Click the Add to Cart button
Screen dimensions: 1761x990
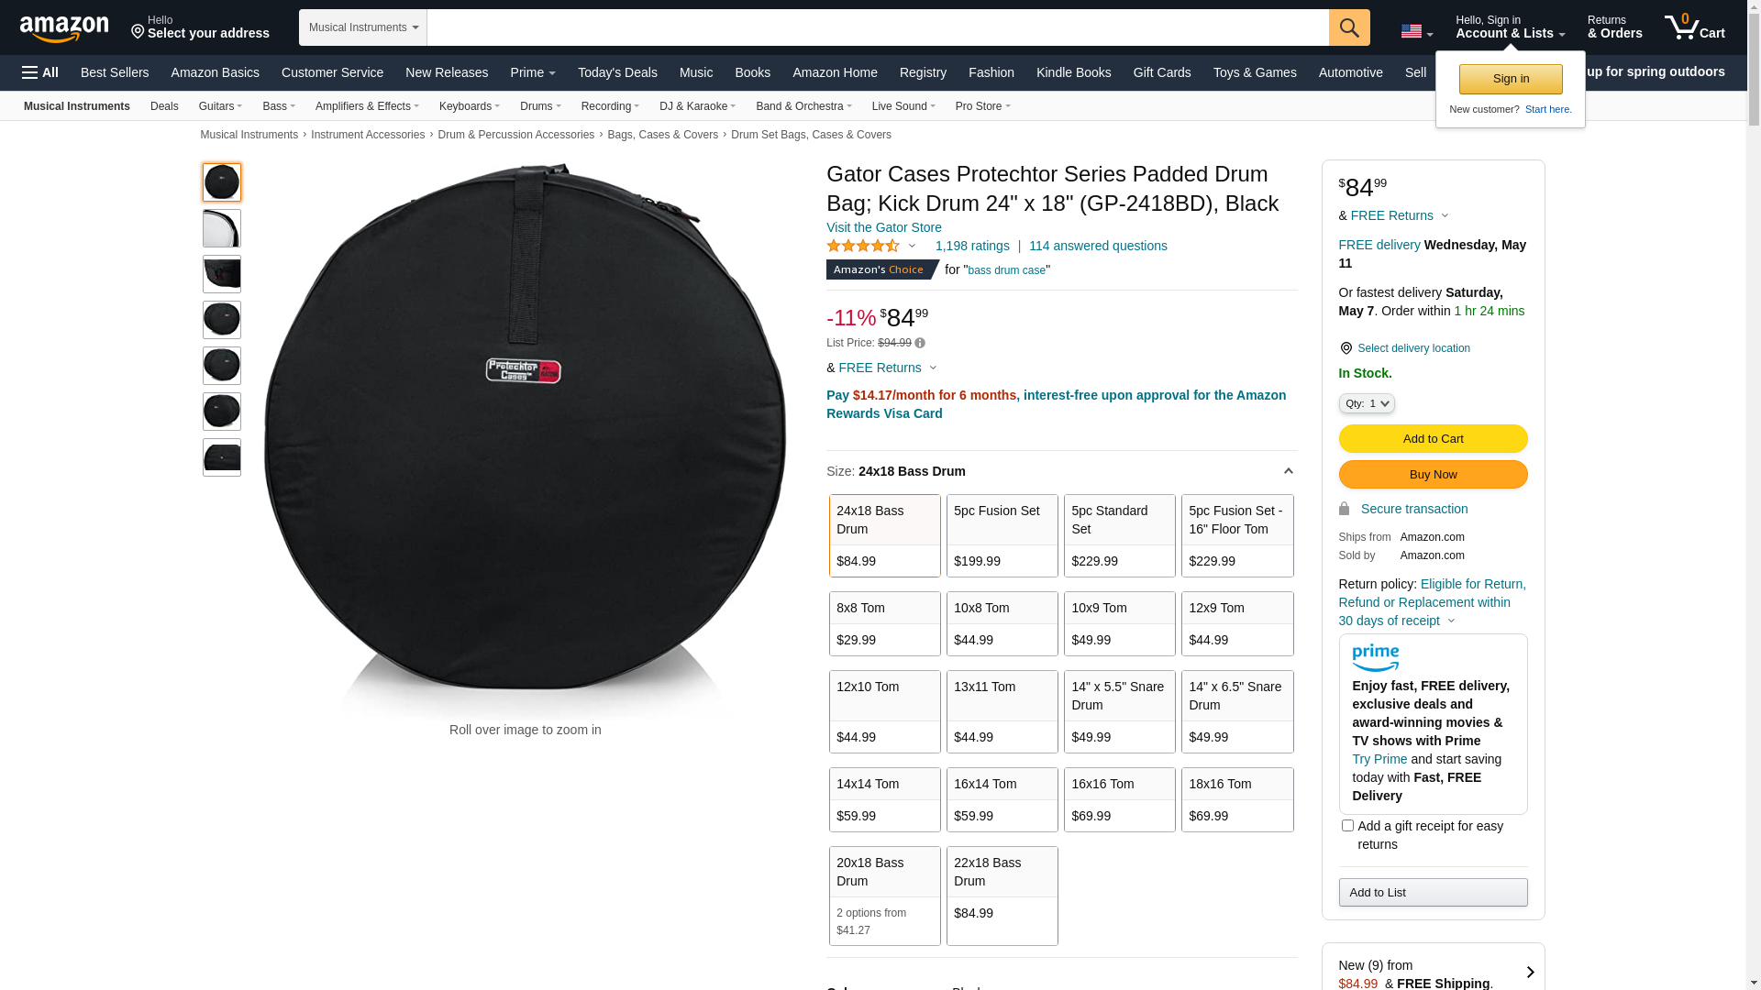pos(1432,438)
